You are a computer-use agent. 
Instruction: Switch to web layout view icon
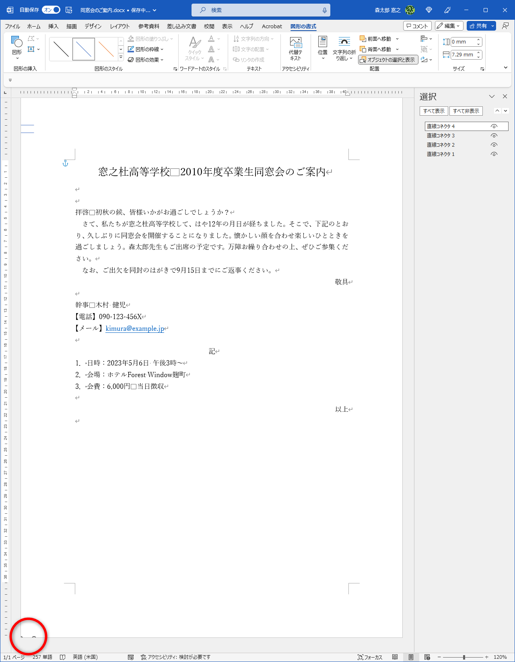tap(427, 657)
